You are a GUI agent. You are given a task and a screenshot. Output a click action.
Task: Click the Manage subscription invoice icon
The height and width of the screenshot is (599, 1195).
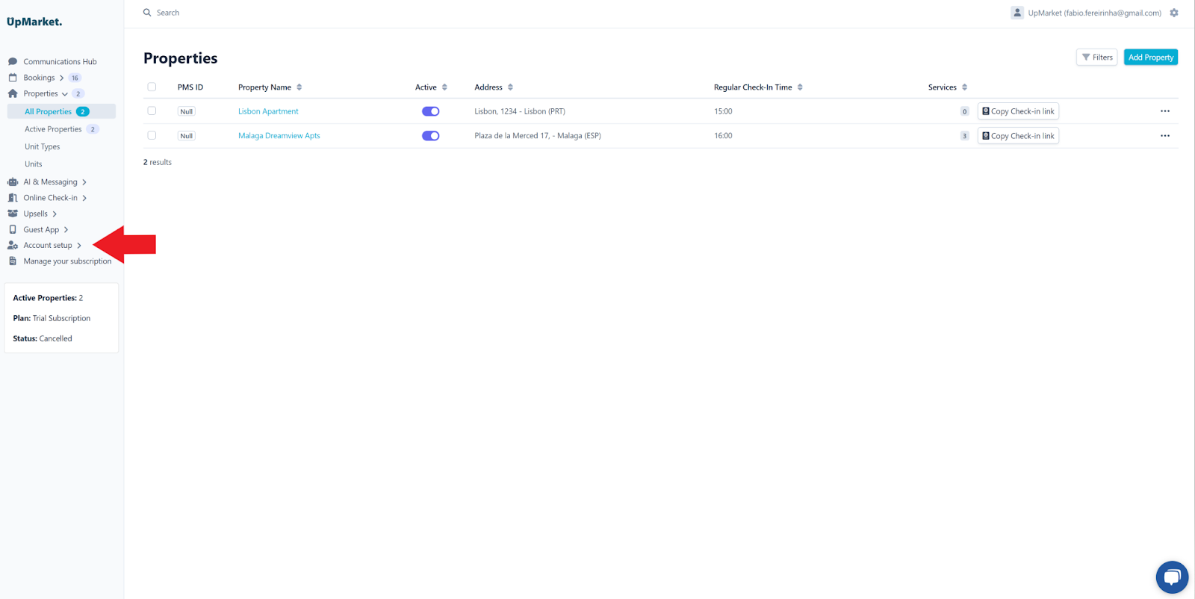click(13, 261)
